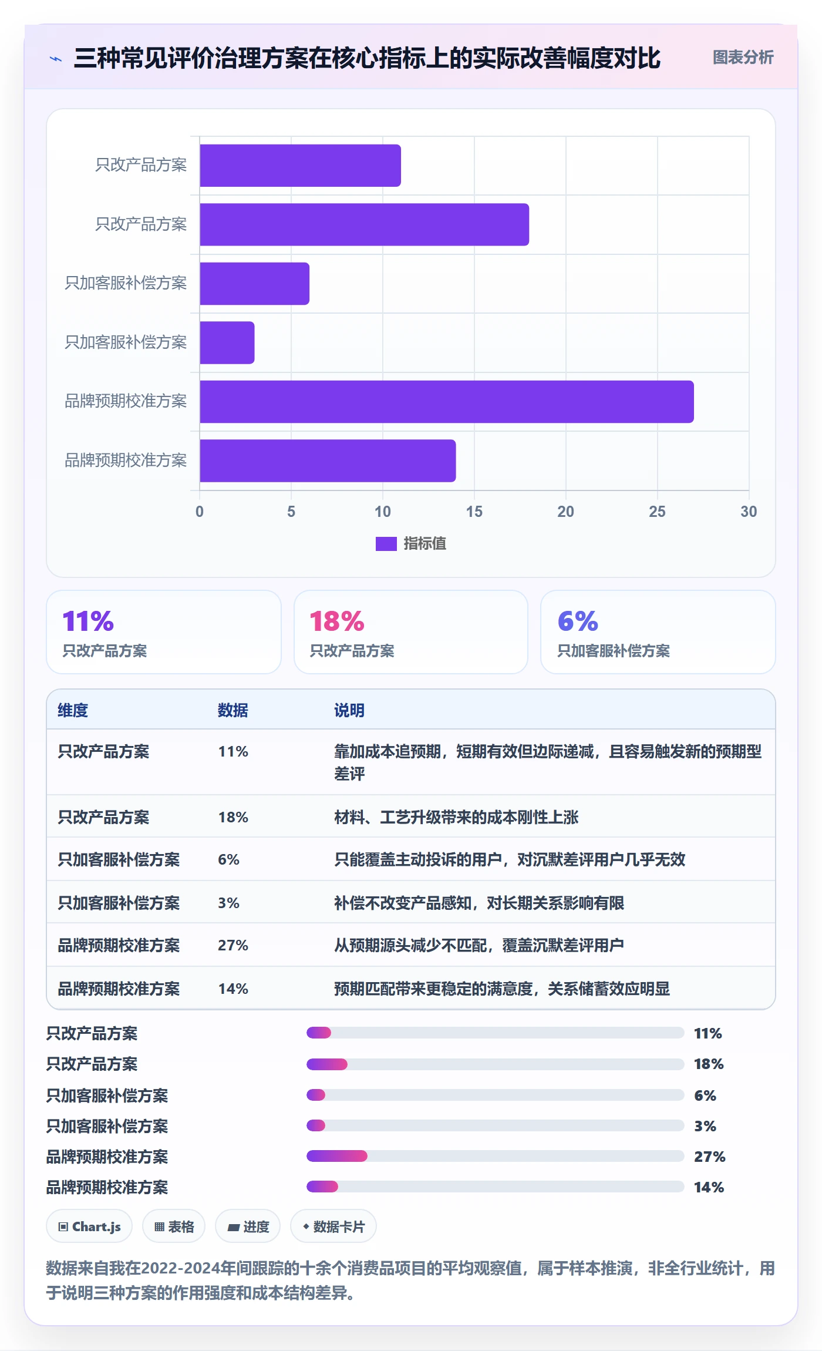The height and width of the screenshot is (1351, 822).
Task: Click the x-axis tick label 30
Action: pos(749,512)
